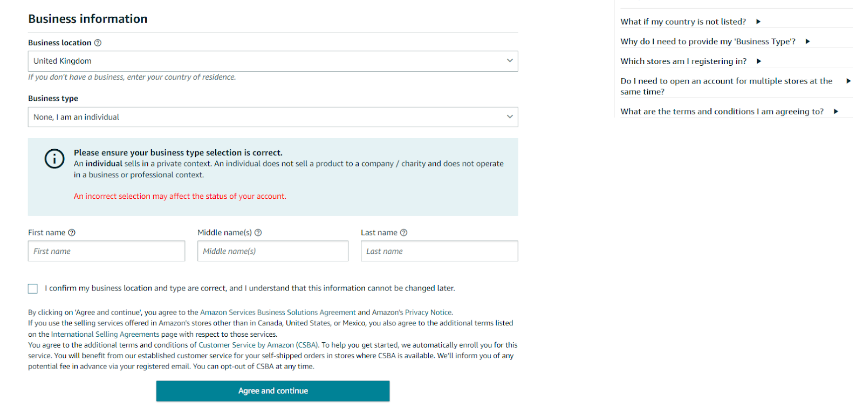Image resolution: width=863 pixels, height=410 pixels.
Task: Open the Business location help icon
Action: pos(98,43)
